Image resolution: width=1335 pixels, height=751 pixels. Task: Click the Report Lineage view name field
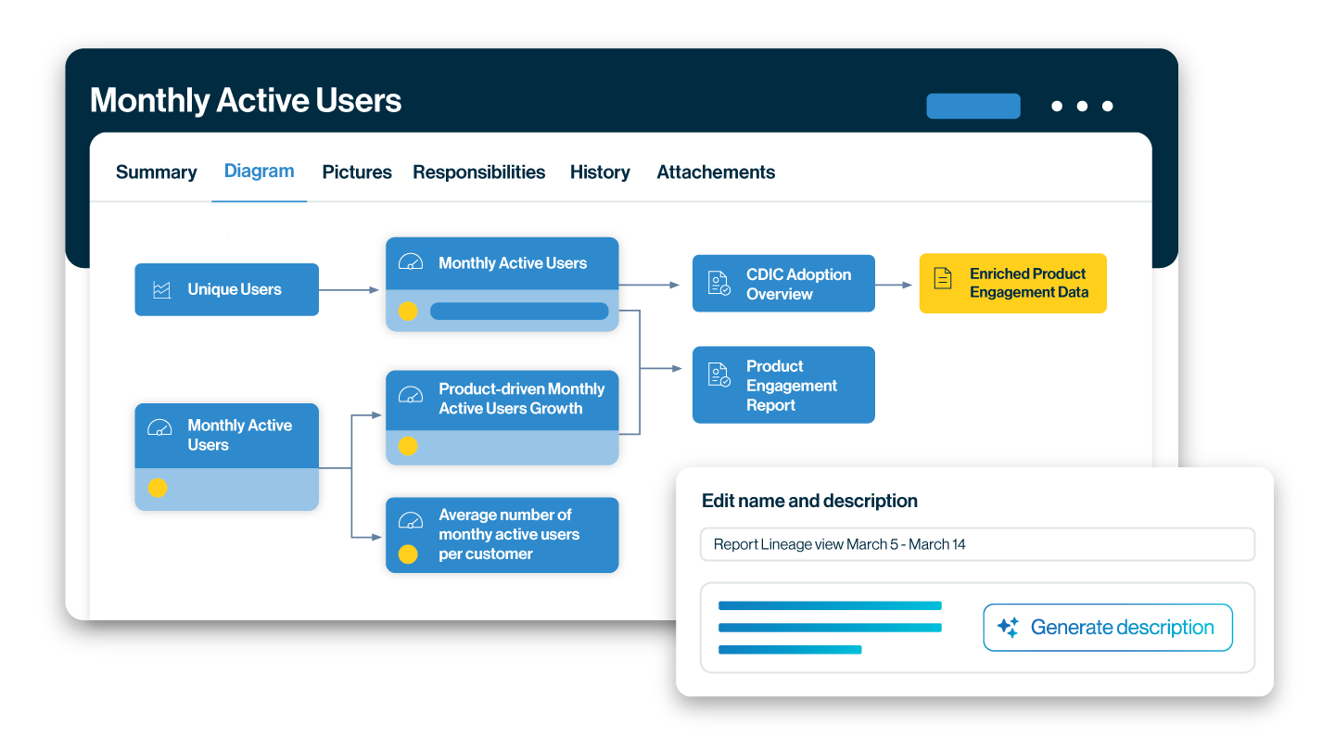pyautogui.click(x=977, y=544)
